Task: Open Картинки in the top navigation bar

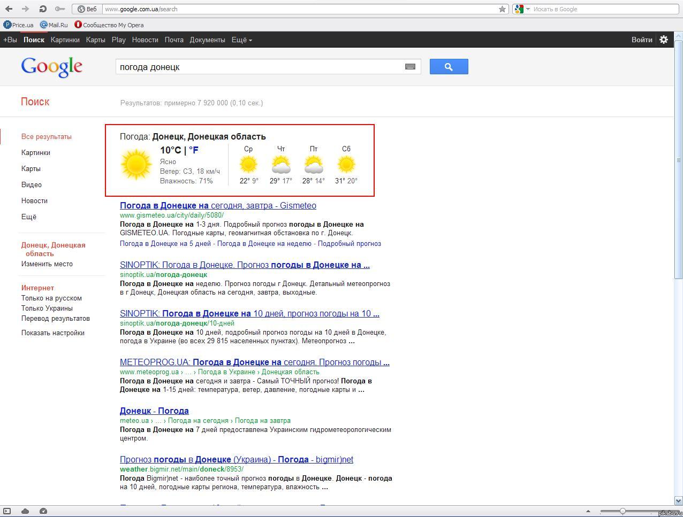Action: [65, 40]
